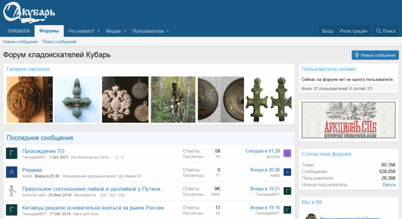
Task: Open Пользователи онлайн heading link
Action: [x=329, y=69]
